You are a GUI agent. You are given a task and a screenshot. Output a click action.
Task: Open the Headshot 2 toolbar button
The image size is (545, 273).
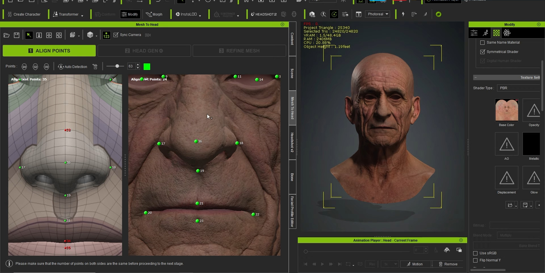(263, 14)
